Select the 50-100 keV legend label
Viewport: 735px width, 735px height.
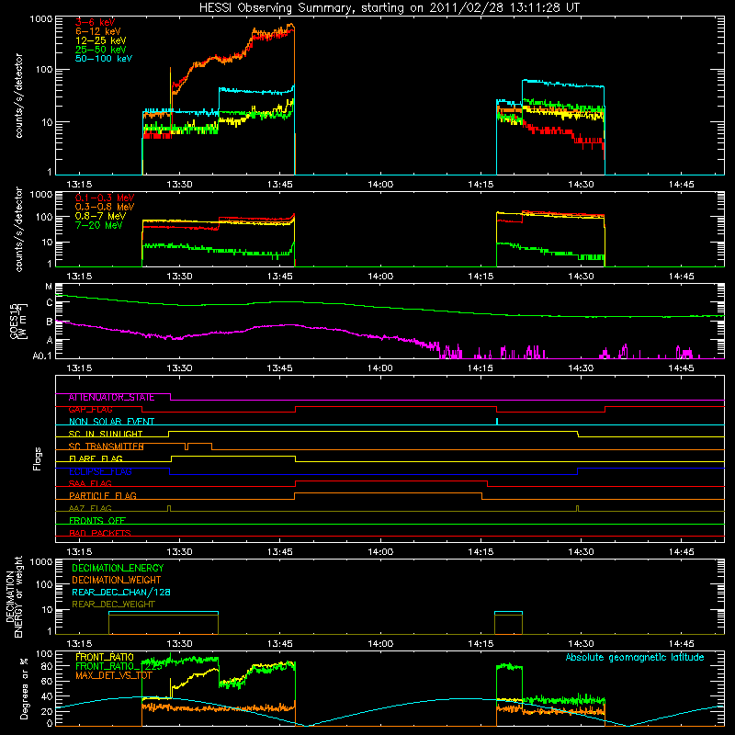coord(104,59)
